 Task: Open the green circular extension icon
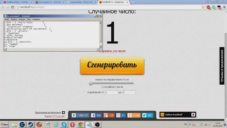coord(214,7)
